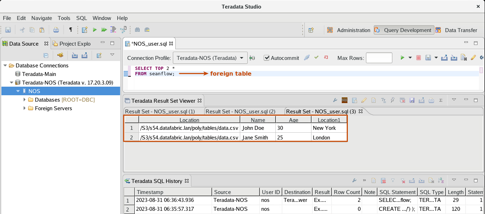Click inside the Max Rows field
The image size is (485, 214).
[x=379, y=58]
